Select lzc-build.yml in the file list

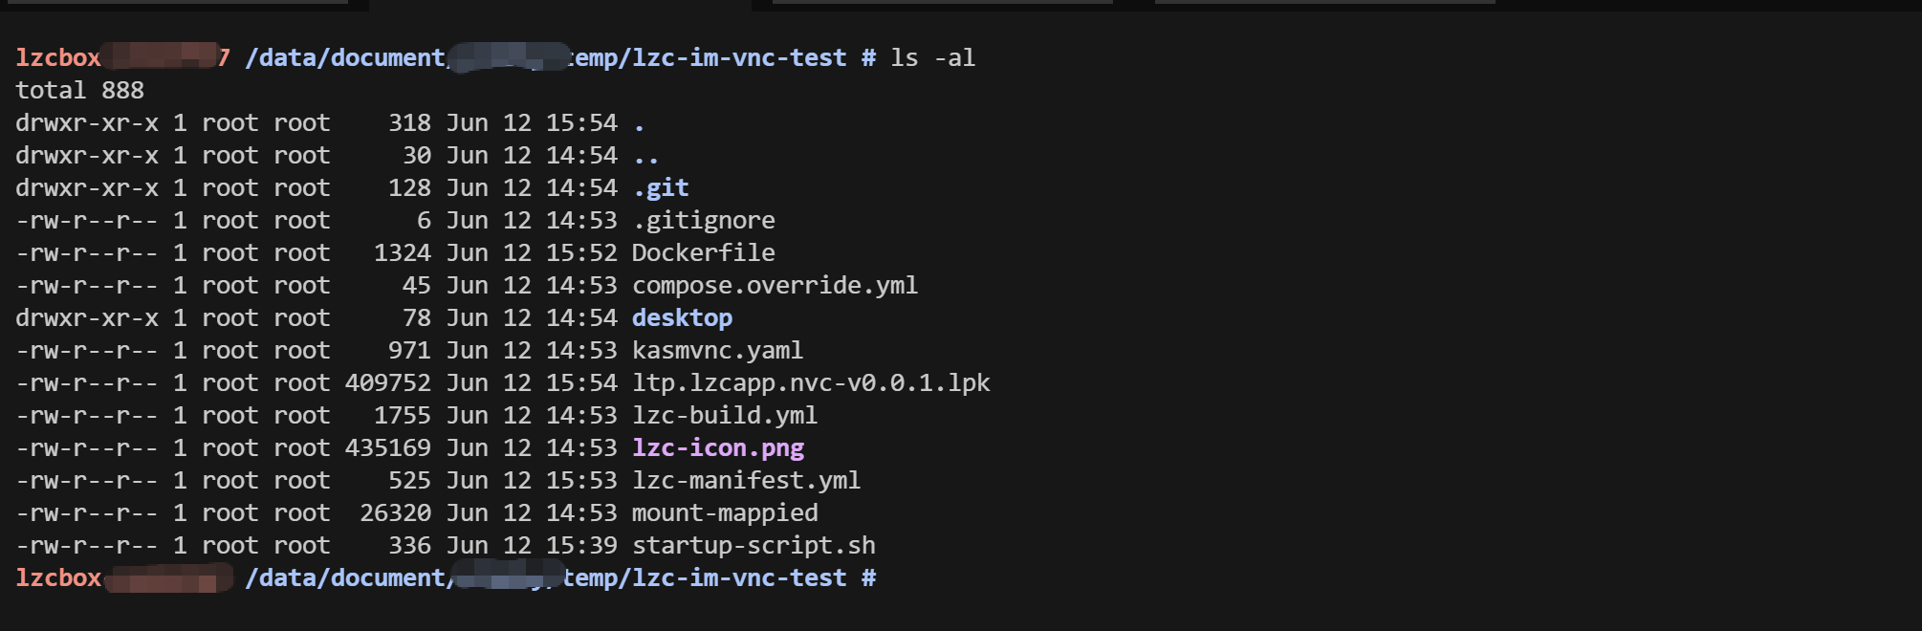tap(725, 416)
